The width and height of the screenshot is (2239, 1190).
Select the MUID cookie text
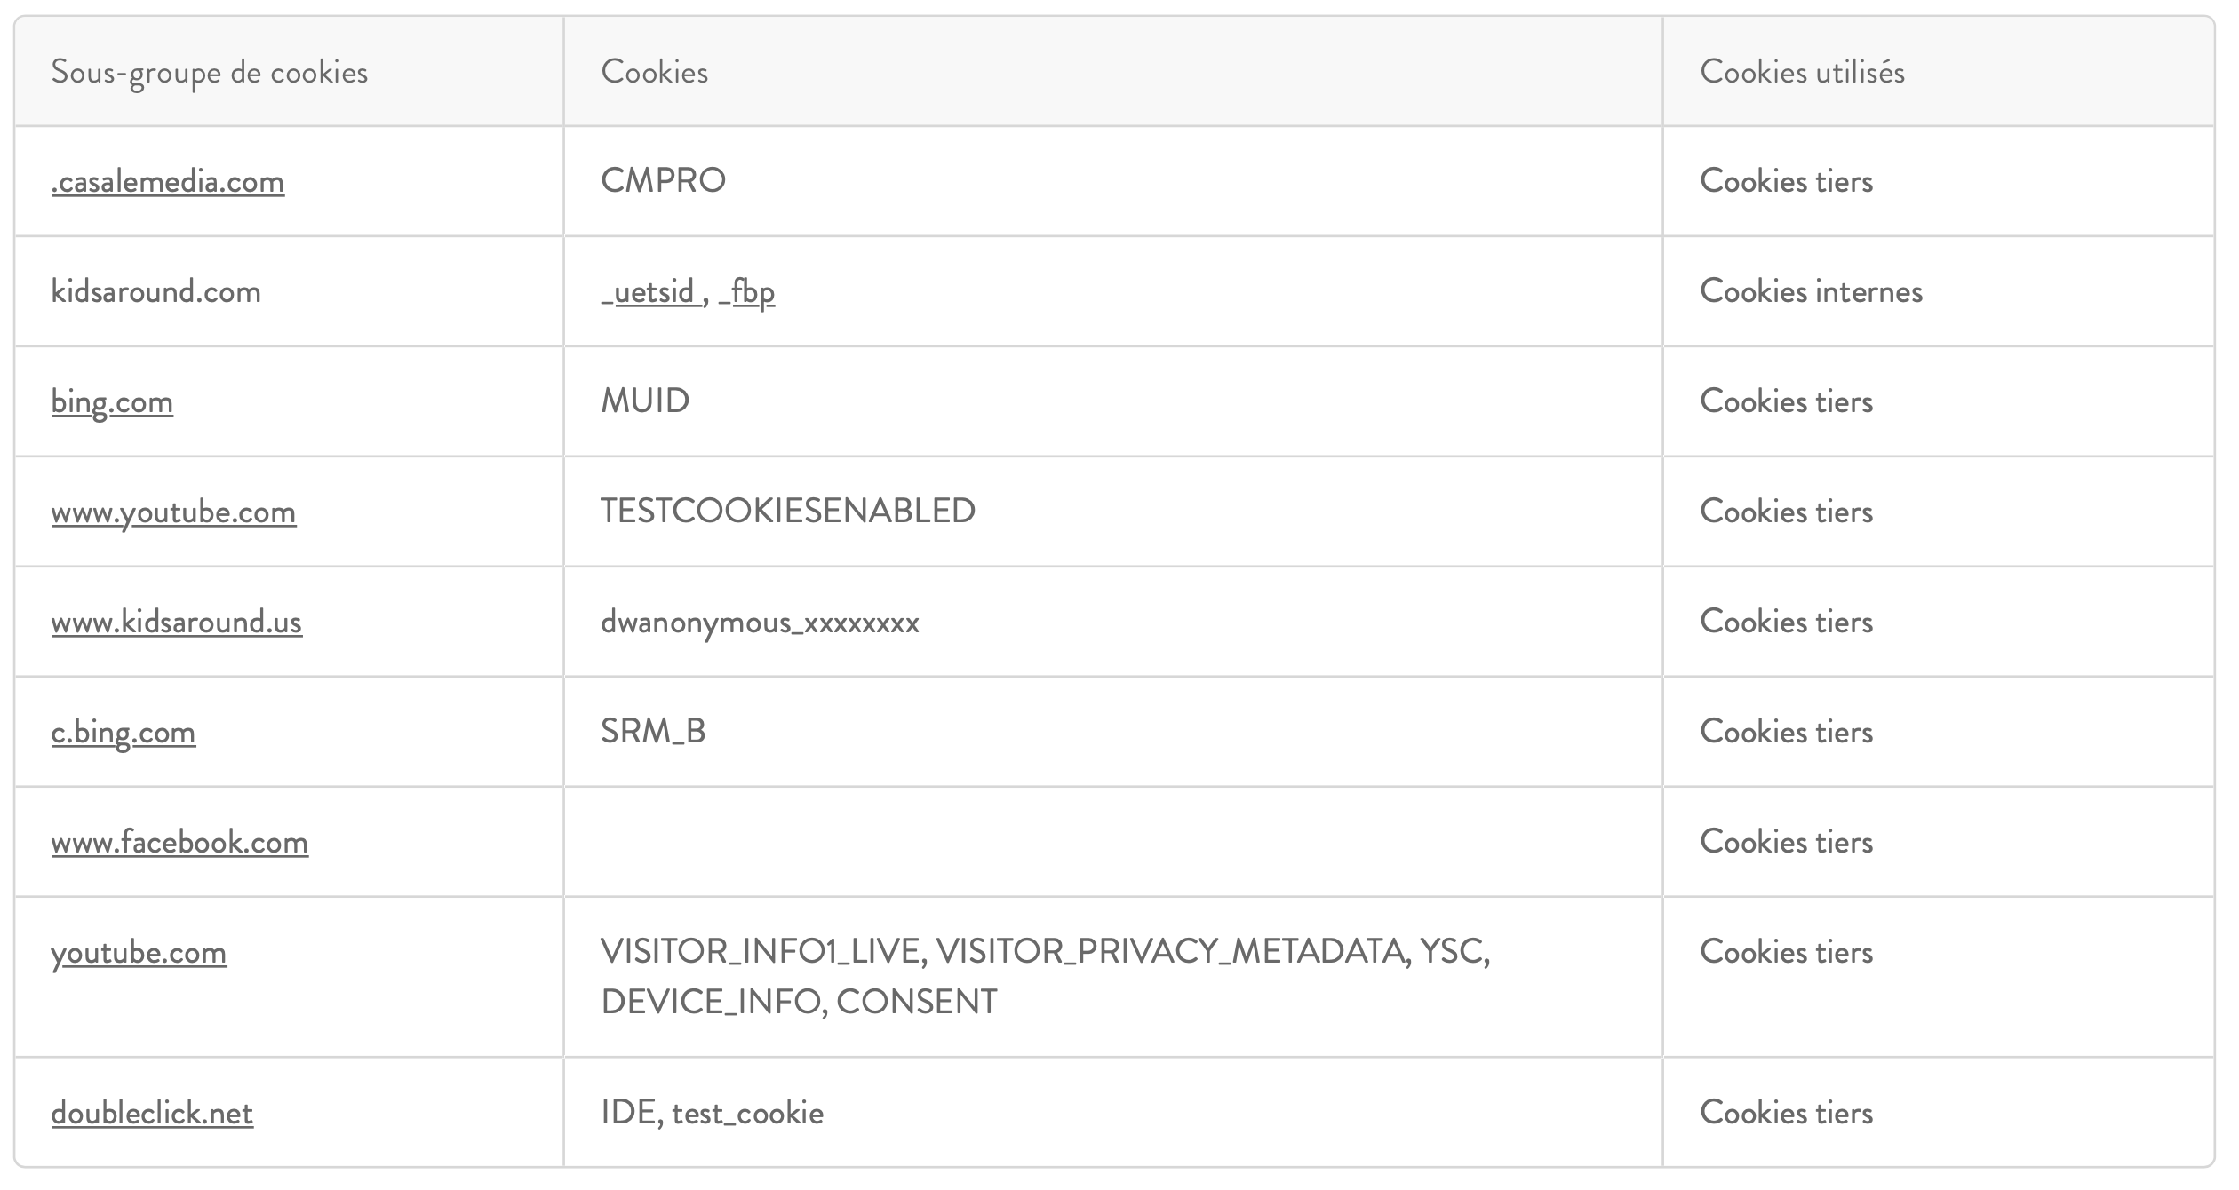click(x=645, y=401)
